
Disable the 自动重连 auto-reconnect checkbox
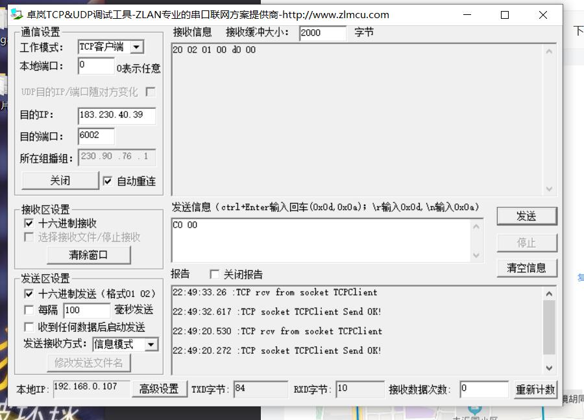(x=108, y=181)
